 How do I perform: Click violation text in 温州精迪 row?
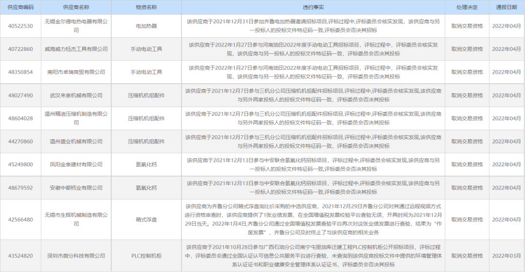[313, 118]
